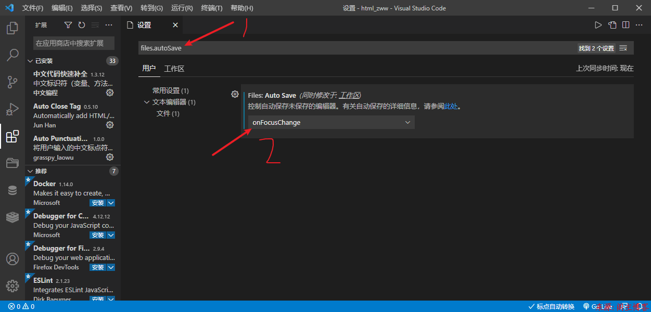This screenshot has height=312, width=651.
Task: Open Debugger for Firefox install dropdown arrow
Action: point(111,267)
